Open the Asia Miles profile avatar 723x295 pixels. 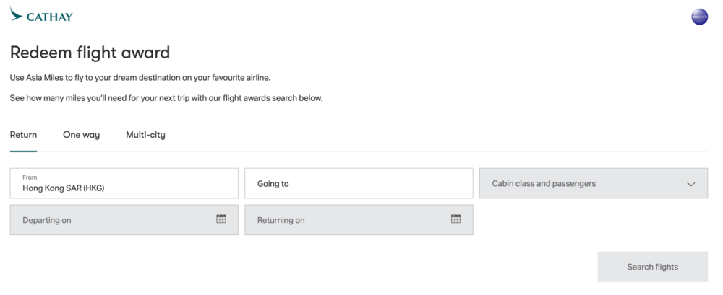(x=699, y=17)
